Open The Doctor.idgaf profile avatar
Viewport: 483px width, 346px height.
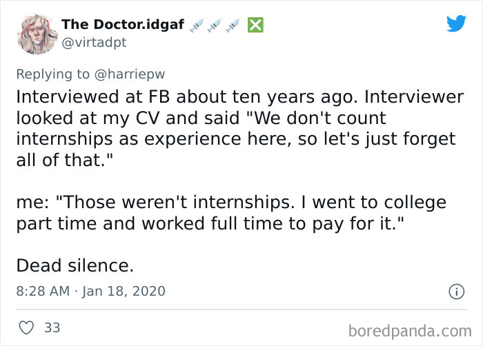pos(36,34)
